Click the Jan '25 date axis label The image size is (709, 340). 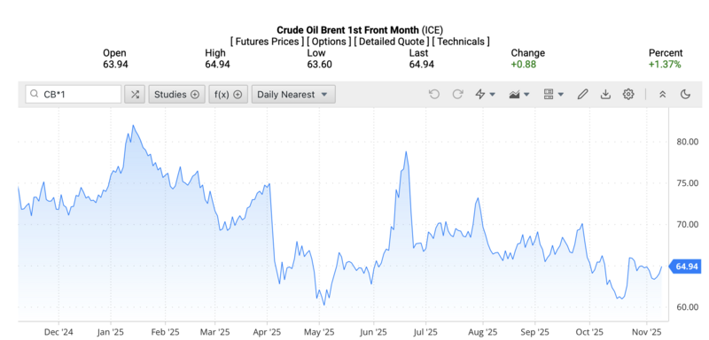click(x=111, y=332)
